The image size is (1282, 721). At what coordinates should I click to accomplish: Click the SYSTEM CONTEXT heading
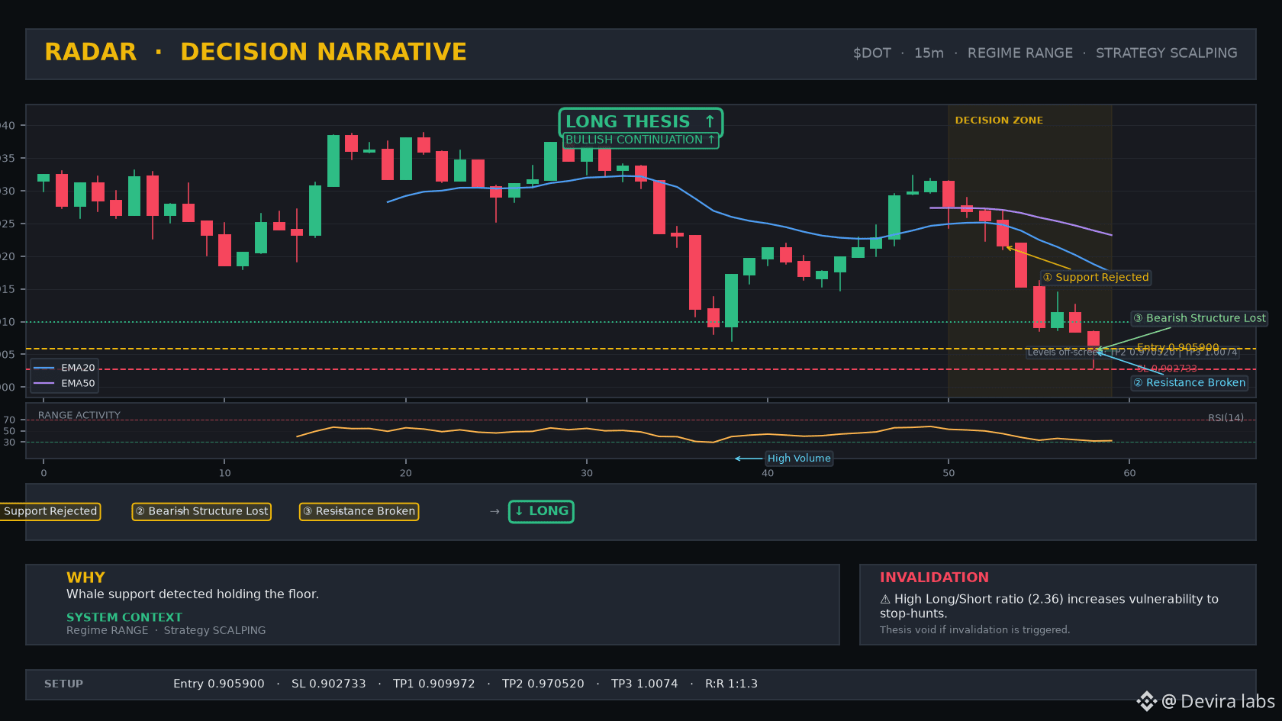(124, 617)
